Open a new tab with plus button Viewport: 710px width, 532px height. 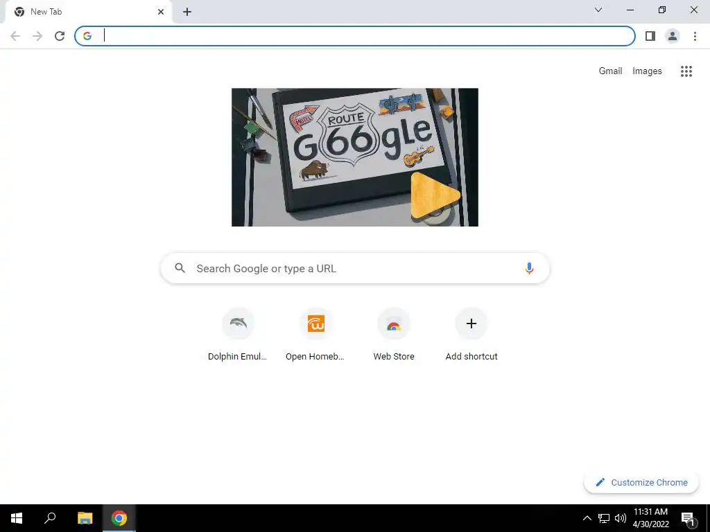point(187,12)
